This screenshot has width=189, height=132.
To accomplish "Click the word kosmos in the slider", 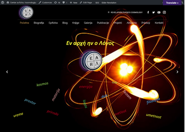I will click(43, 84).
